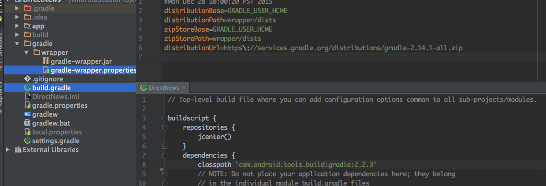This screenshot has width=546, height=186.
Task: Open the Captures side tool window
Action: (x=1, y=93)
